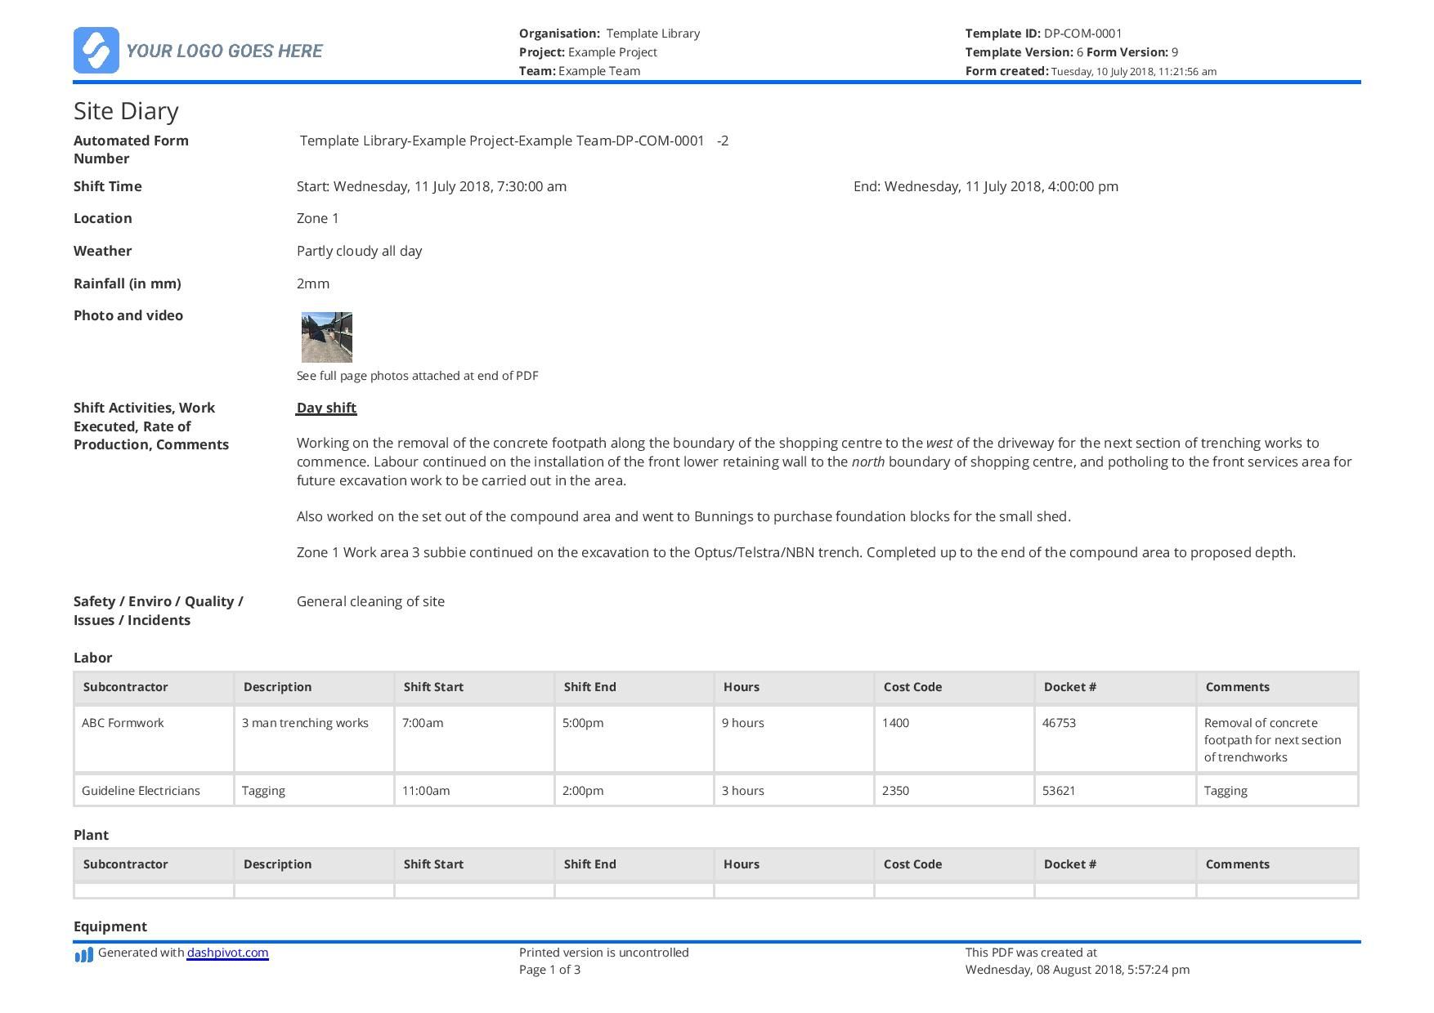Click the paragraph about Optus/Telstra/NBN trench
The width and height of the screenshot is (1434, 1013).
(x=796, y=552)
